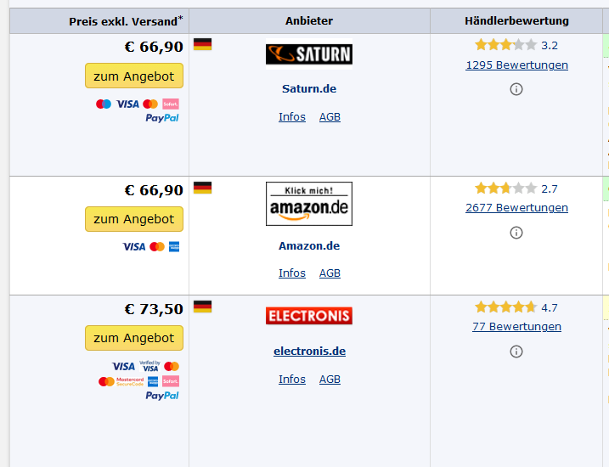
Task: Open 77 Bewertungen link
Action: [516, 326]
